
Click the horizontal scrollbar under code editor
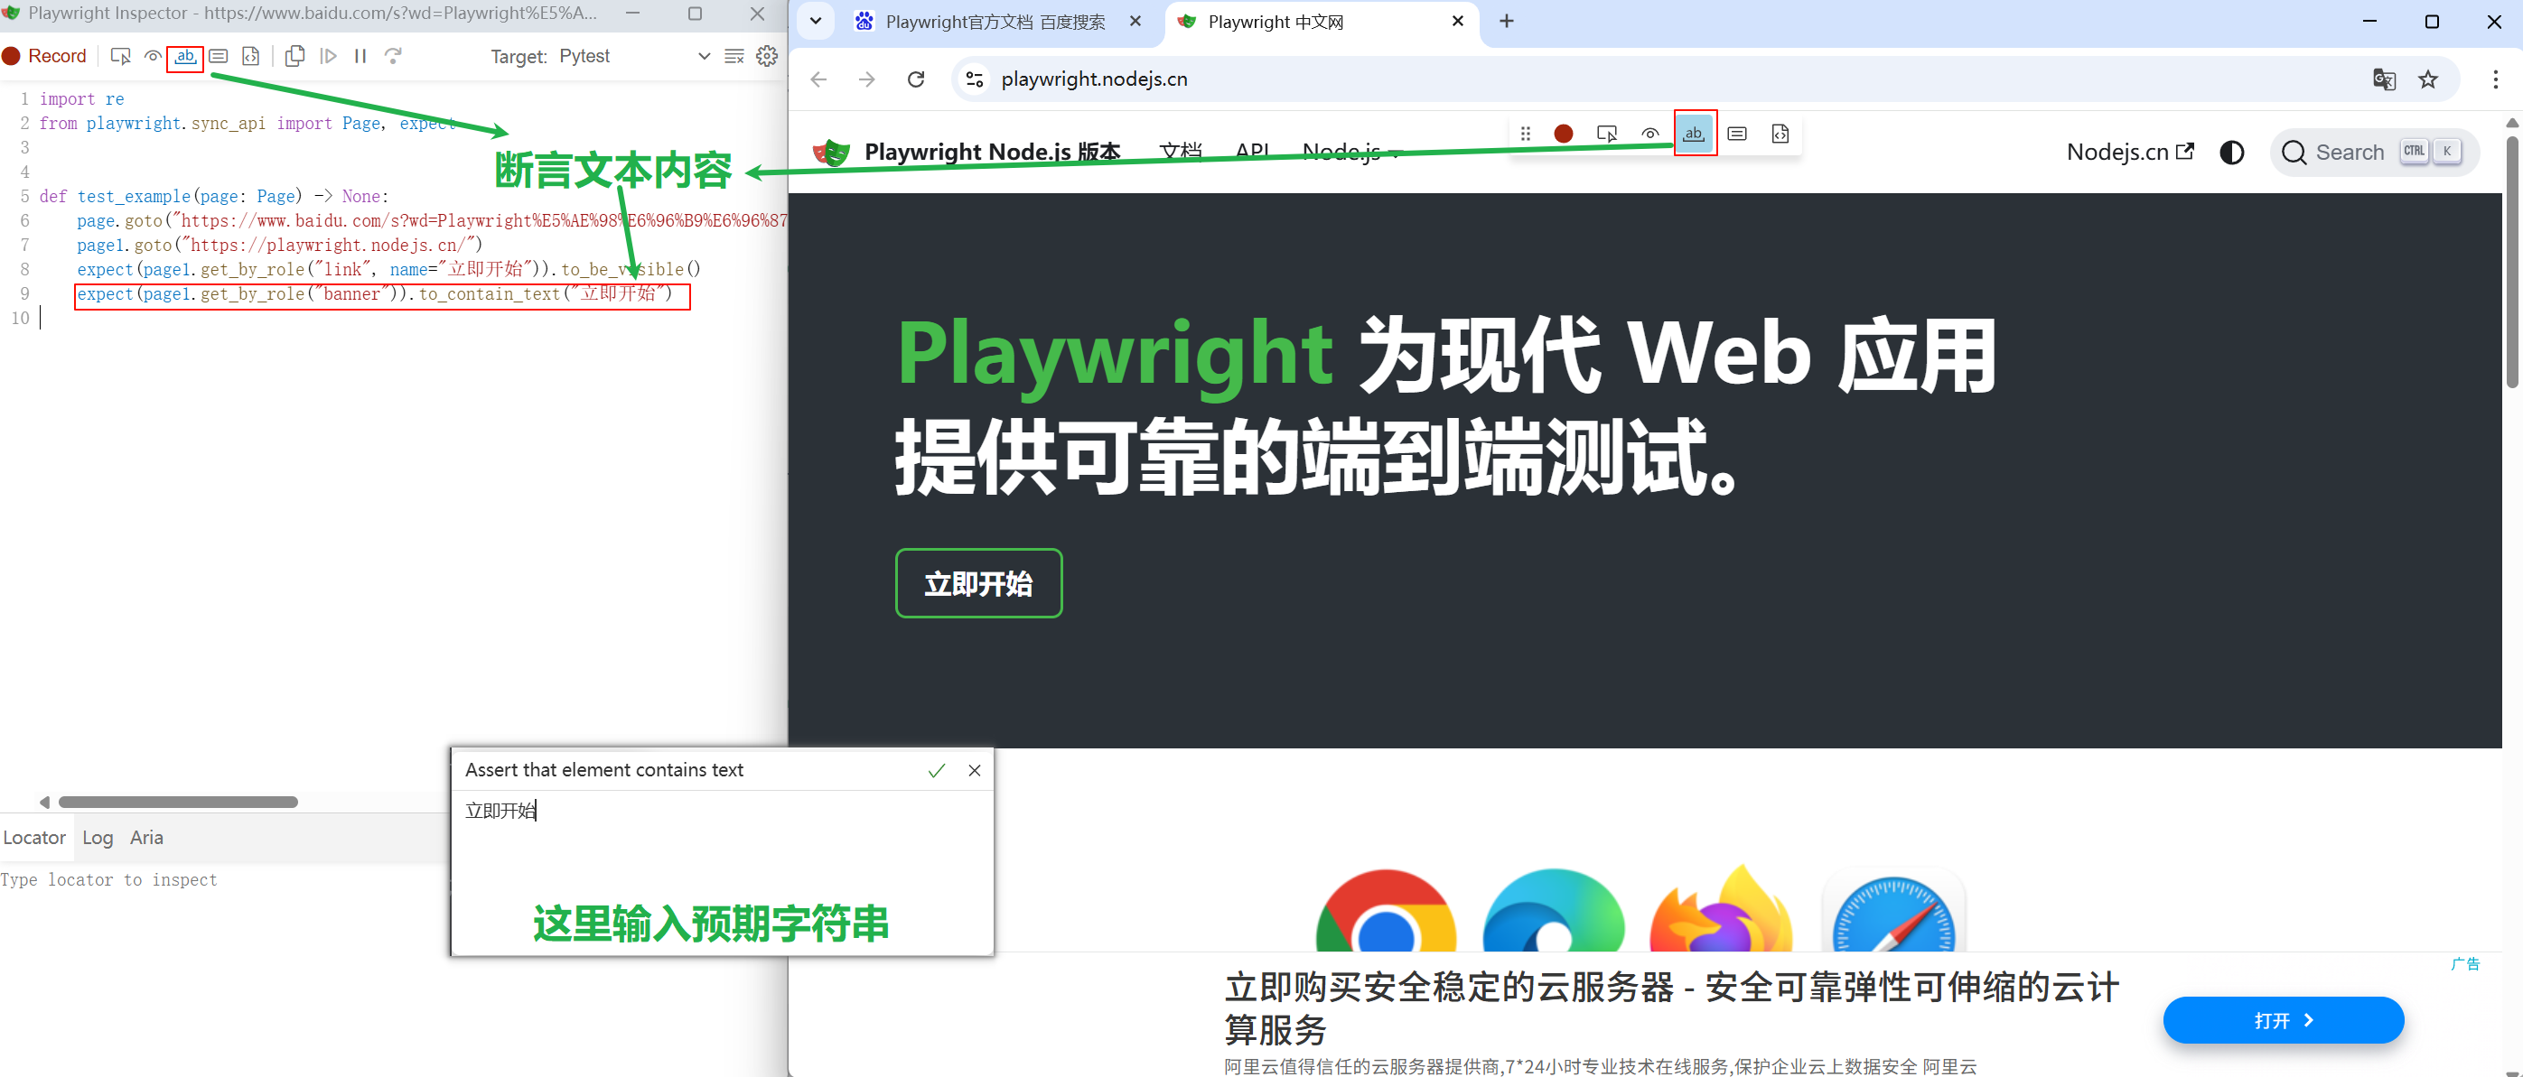(x=177, y=802)
